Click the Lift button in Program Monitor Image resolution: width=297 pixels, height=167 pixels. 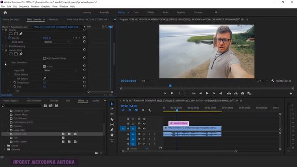click(229, 93)
